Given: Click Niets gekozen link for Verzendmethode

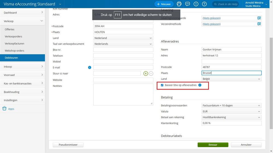Looking at the screenshot, I should [x=212, y=24].
